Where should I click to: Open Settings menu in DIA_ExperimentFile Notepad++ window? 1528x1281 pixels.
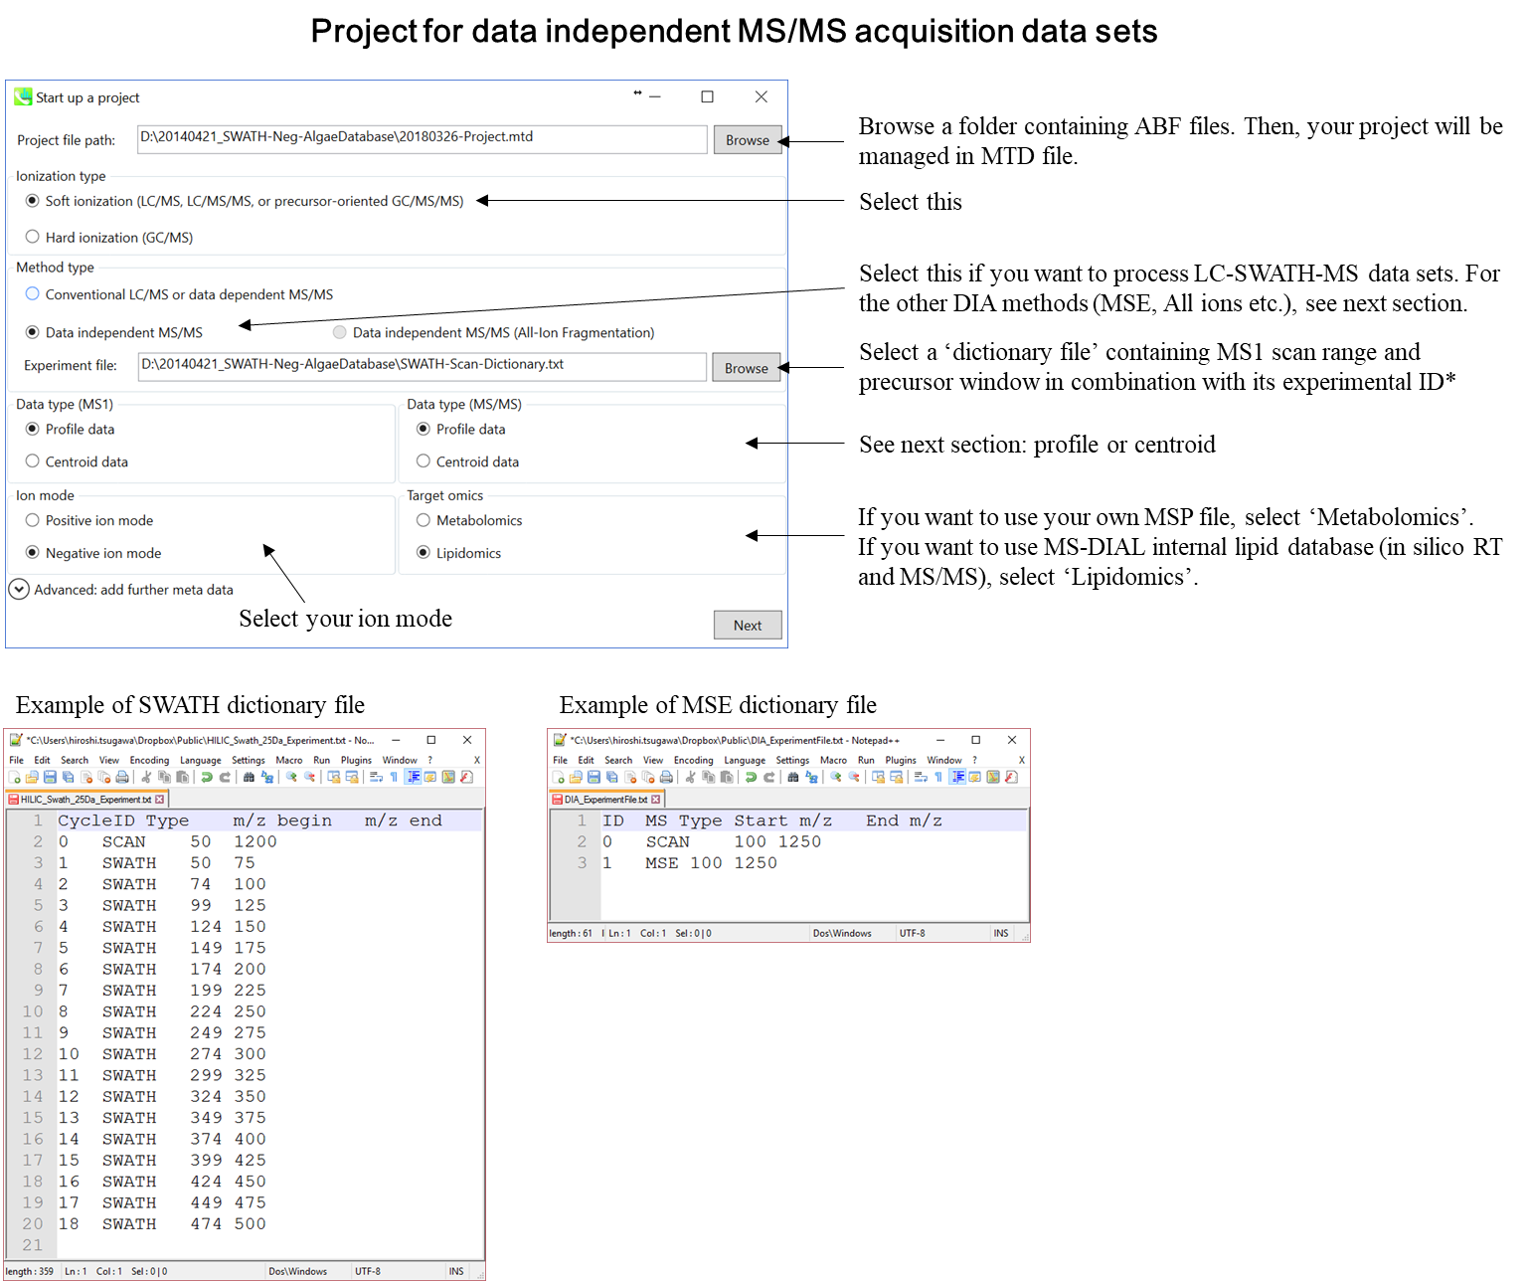(x=792, y=760)
